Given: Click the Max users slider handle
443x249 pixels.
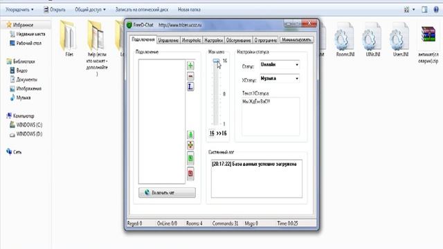Looking at the screenshot, I should tap(216, 61).
